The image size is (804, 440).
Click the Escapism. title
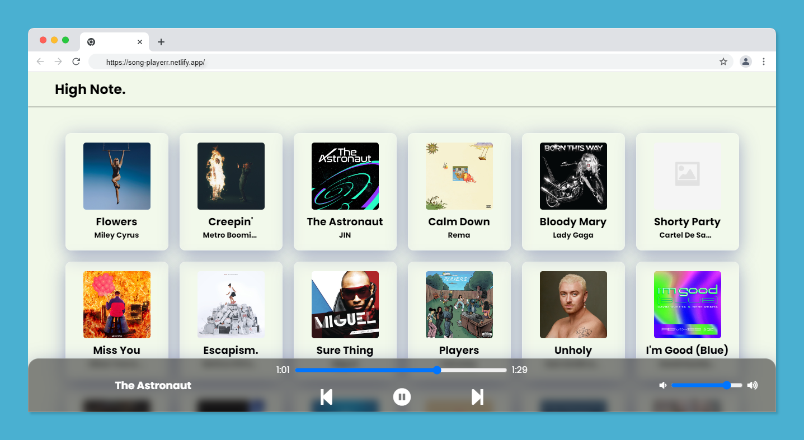tap(231, 351)
